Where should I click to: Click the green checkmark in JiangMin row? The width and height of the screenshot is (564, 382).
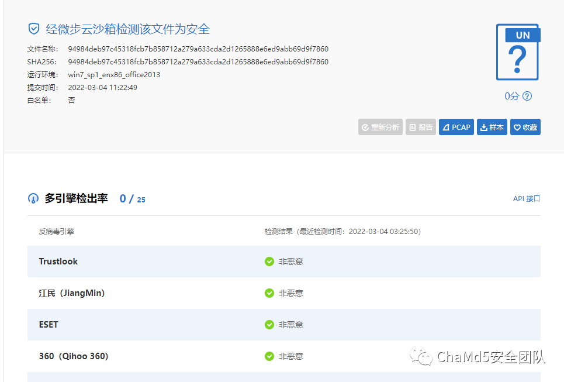[x=269, y=293]
